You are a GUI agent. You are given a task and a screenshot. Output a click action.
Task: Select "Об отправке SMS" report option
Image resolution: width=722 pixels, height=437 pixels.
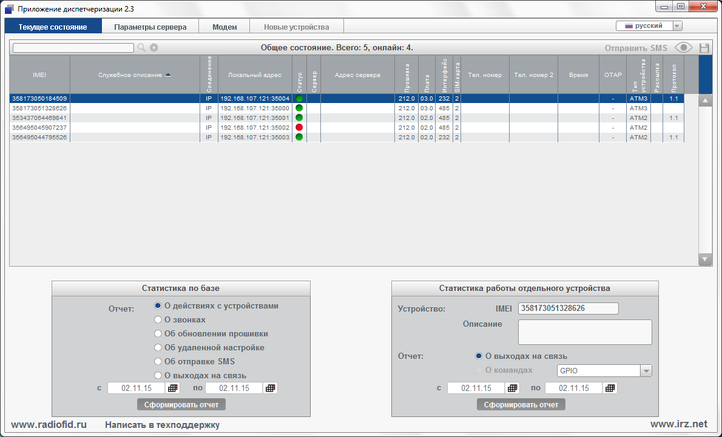(158, 361)
